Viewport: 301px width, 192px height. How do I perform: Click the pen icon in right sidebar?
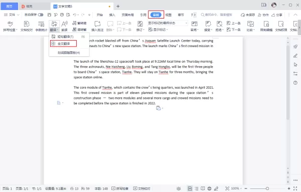(x=295, y=56)
